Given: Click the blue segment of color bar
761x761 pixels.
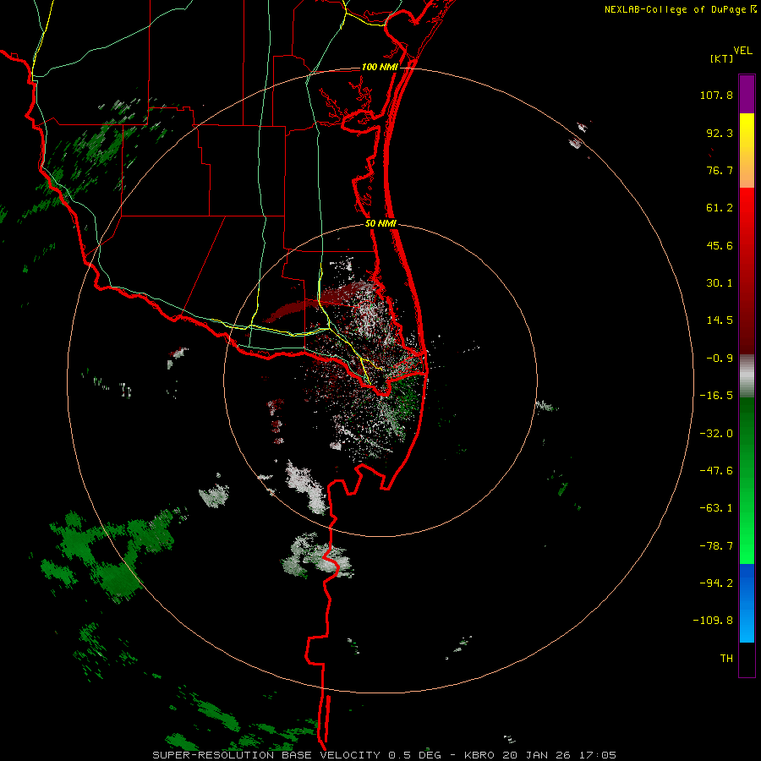Looking at the screenshot, I should (x=747, y=603).
